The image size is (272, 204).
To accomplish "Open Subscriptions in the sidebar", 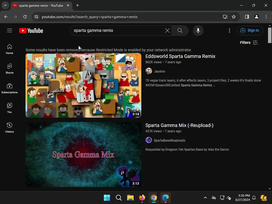I will (10, 88).
